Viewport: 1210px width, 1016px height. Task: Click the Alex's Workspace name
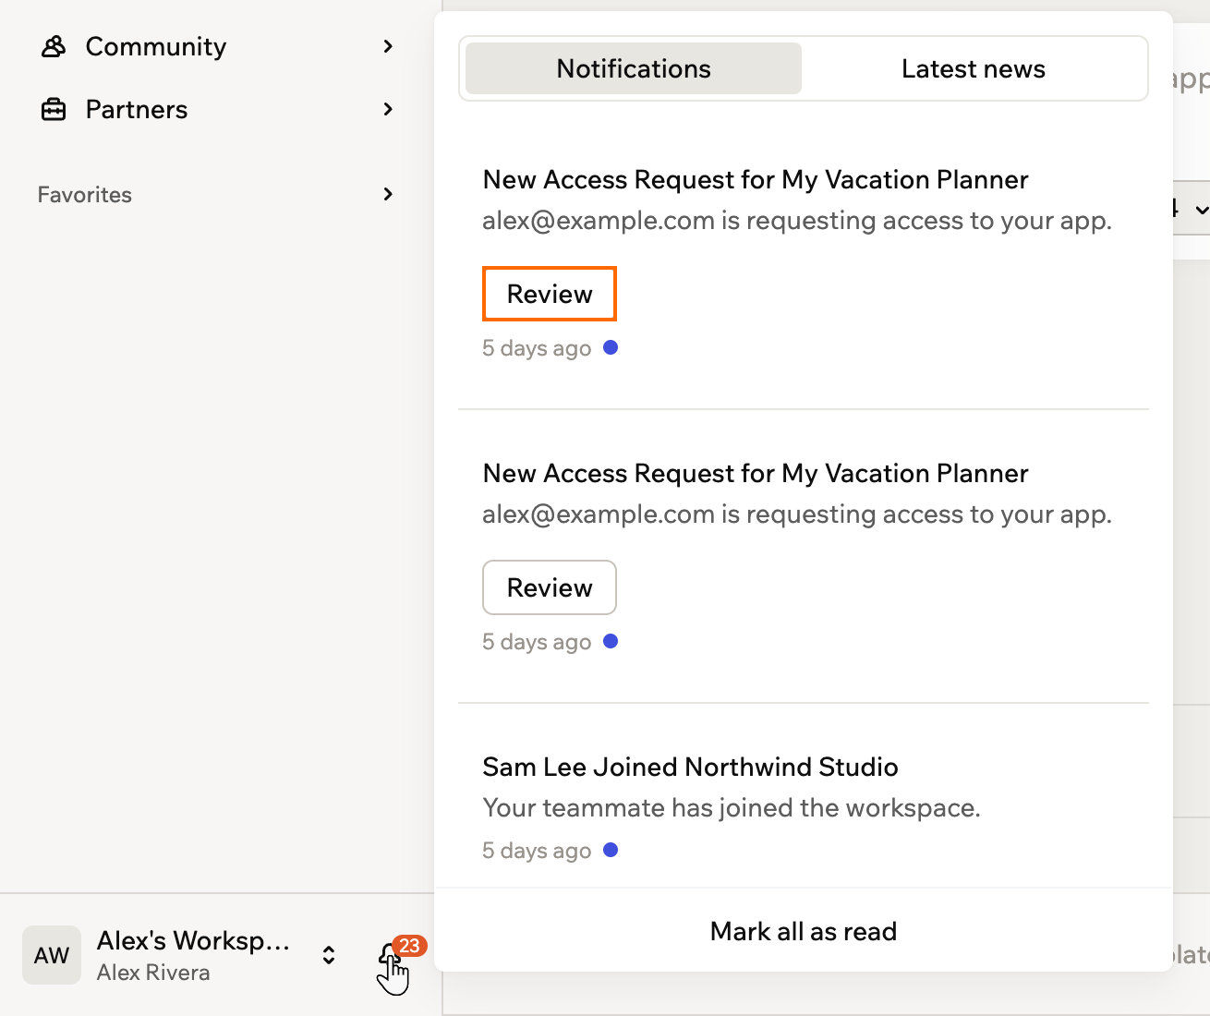[194, 940]
